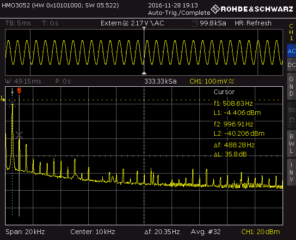Image resolution: width=296 pixels, height=240 pixels.
Task: Select the Span 20 kHz setting
Action: tap(23, 232)
